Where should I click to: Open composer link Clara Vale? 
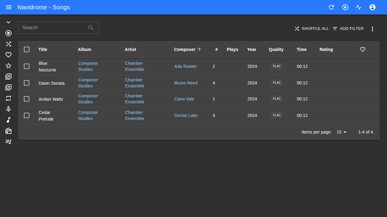(x=184, y=99)
